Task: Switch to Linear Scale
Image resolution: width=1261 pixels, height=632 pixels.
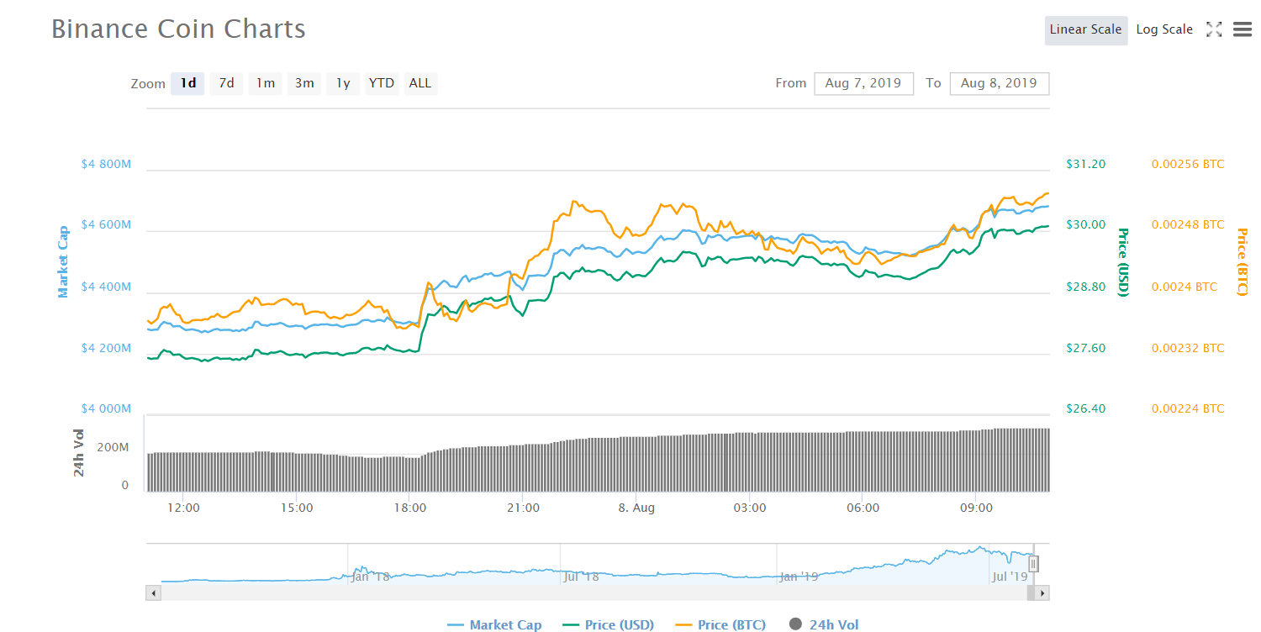Action: point(1085,29)
